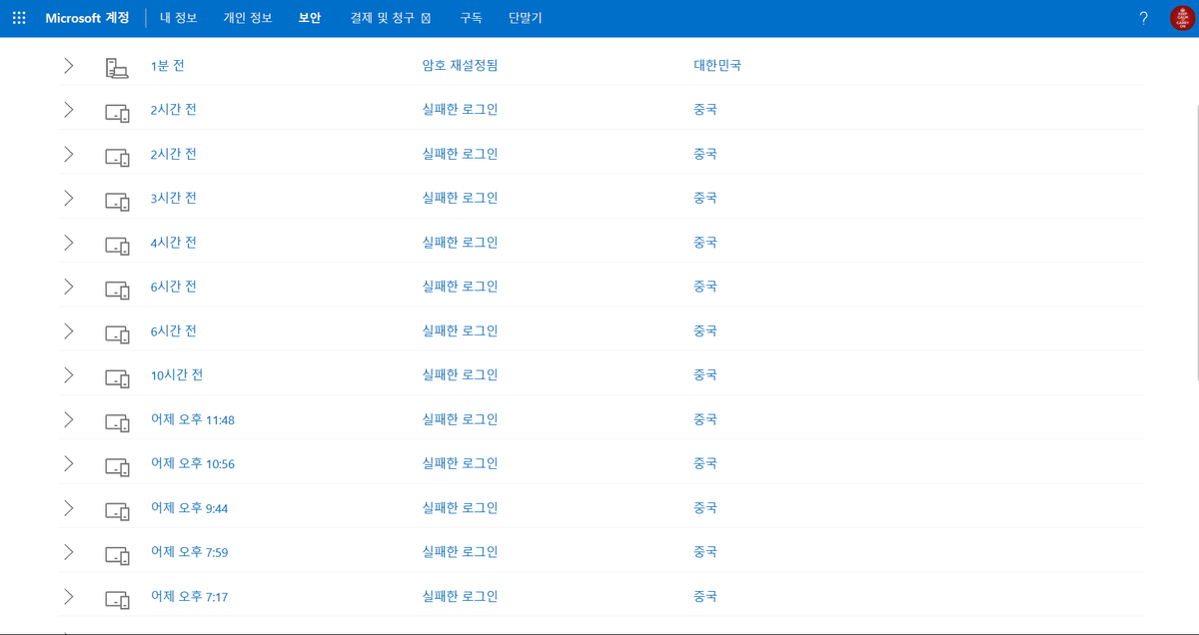Click '중국' in the 어제 오후 7:59 row

pyautogui.click(x=705, y=552)
